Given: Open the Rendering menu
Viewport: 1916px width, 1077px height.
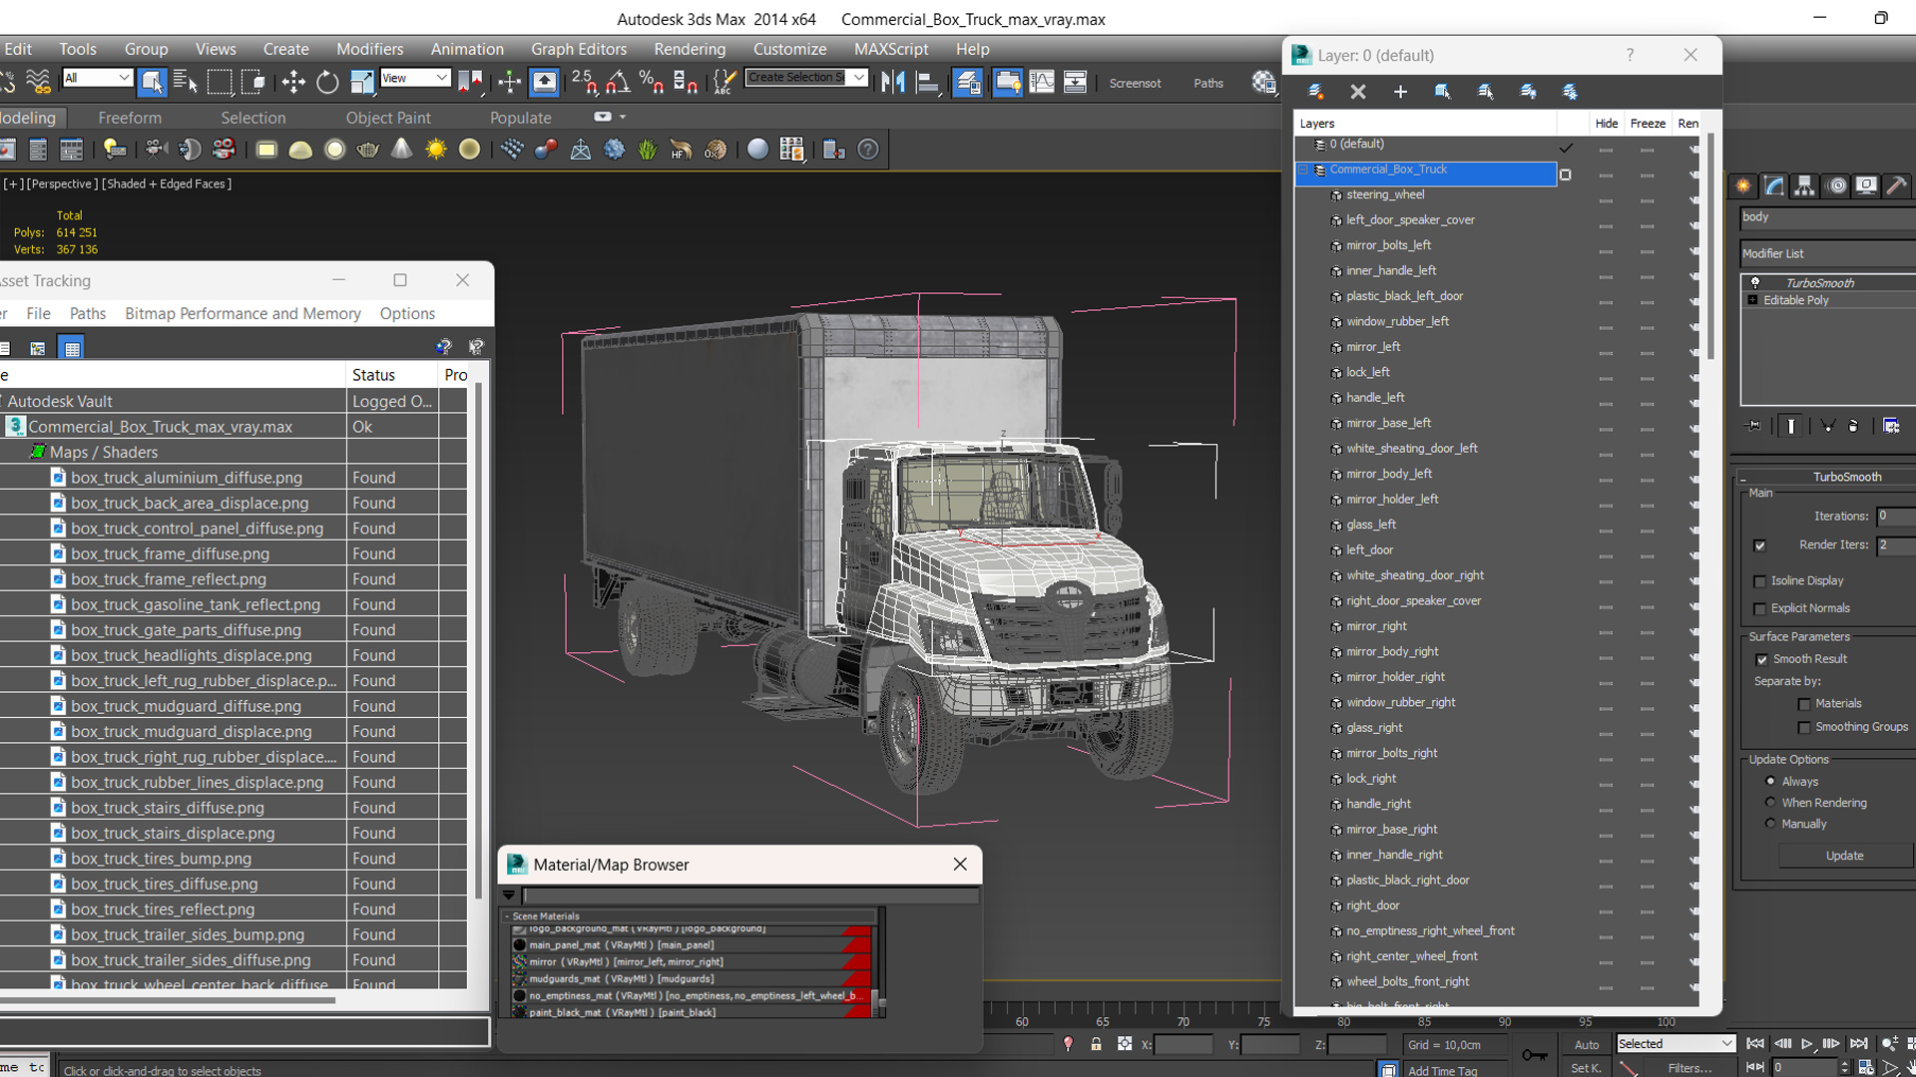Looking at the screenshot, I should [690, 49].
